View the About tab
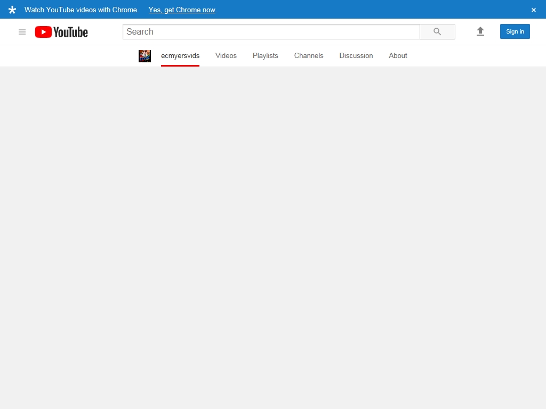 398,55
